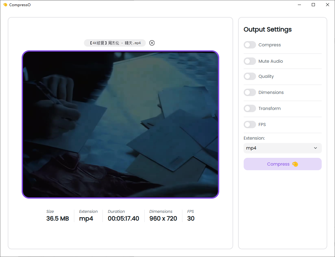Minimize the CompressO window
The width and height of the screenshot is (335, 257).
299,5
